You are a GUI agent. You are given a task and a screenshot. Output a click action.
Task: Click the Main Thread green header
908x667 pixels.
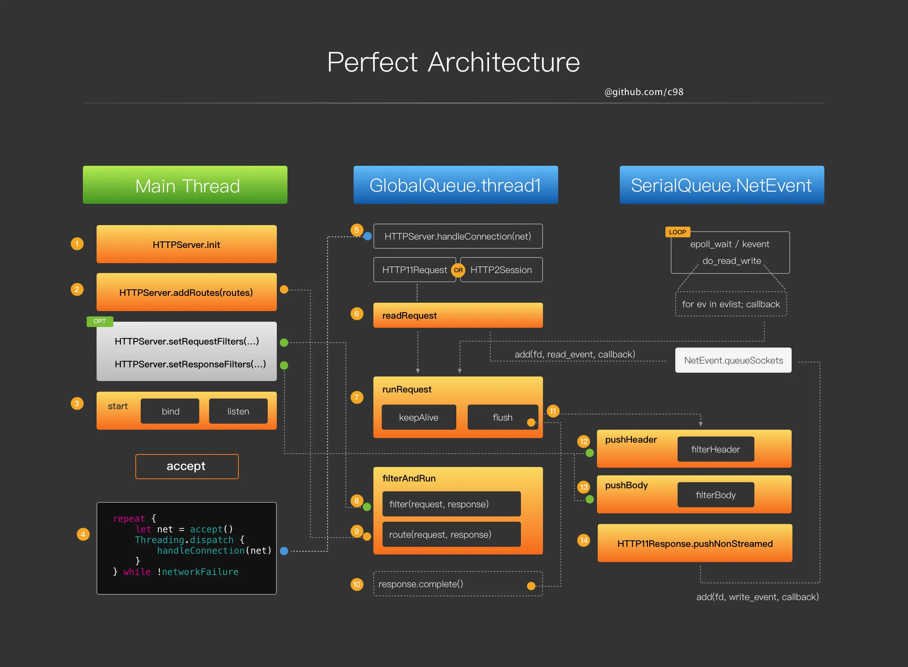[x=185, y=185]
